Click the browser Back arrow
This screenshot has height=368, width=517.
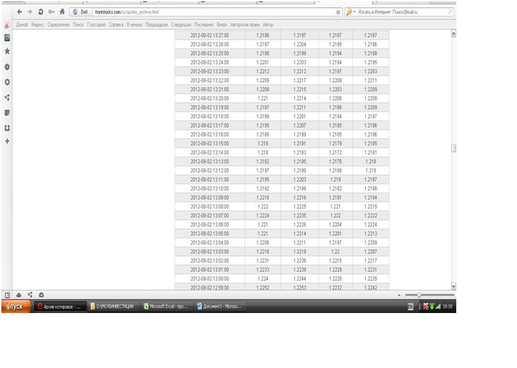[19, 12]
